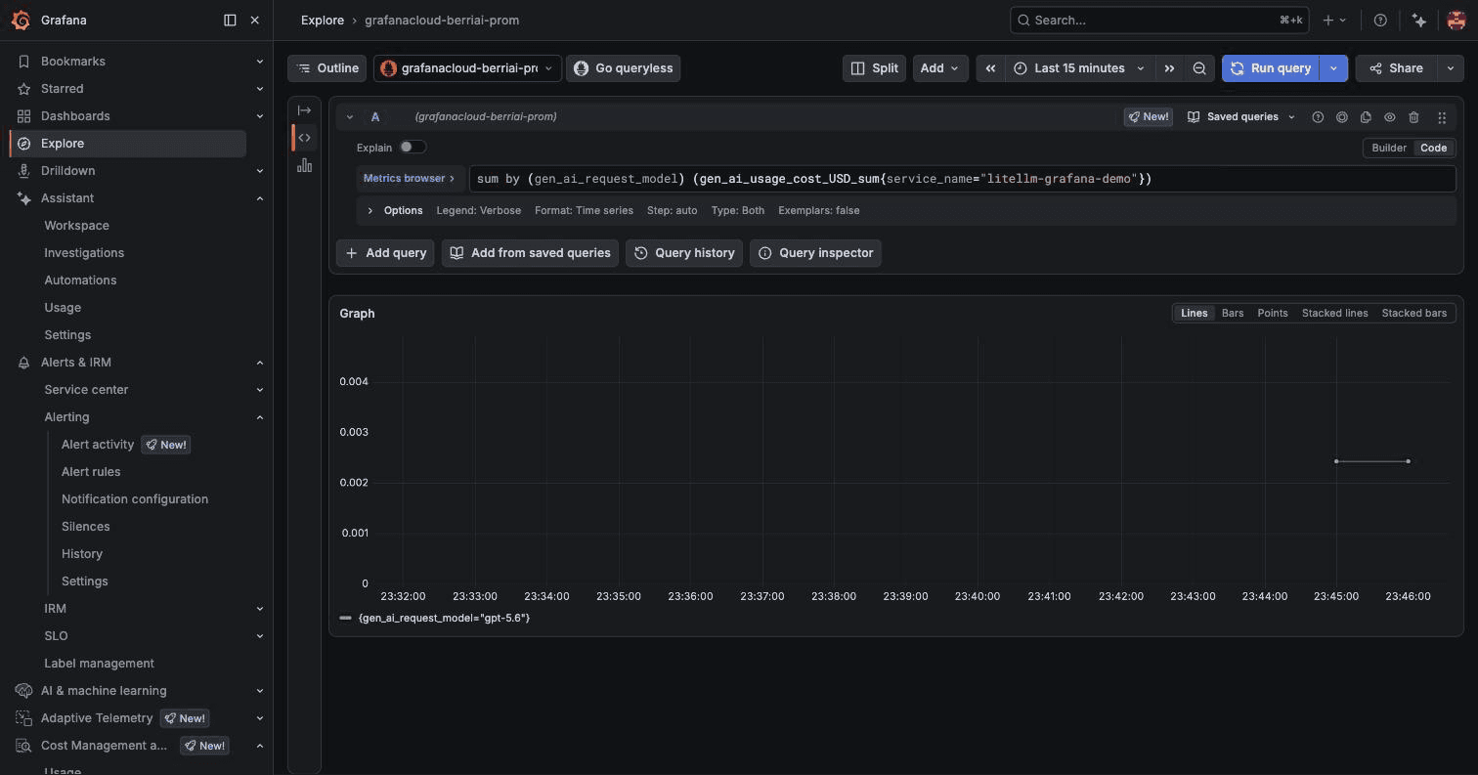Click the Split button
Image resolution: width=1478 pixels, height=775 pixels.
coord(874,68)
